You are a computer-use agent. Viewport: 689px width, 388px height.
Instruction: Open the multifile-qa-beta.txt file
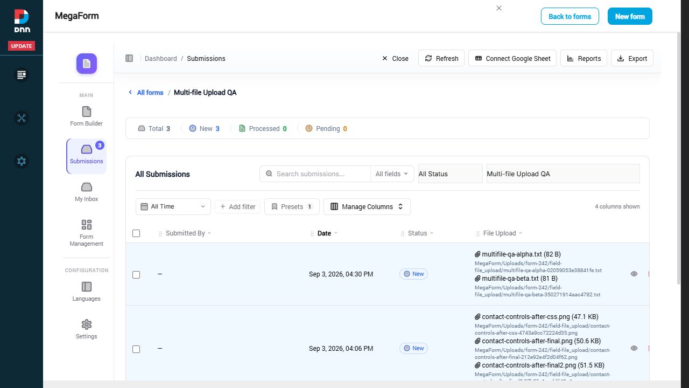(x=516, y=279)
